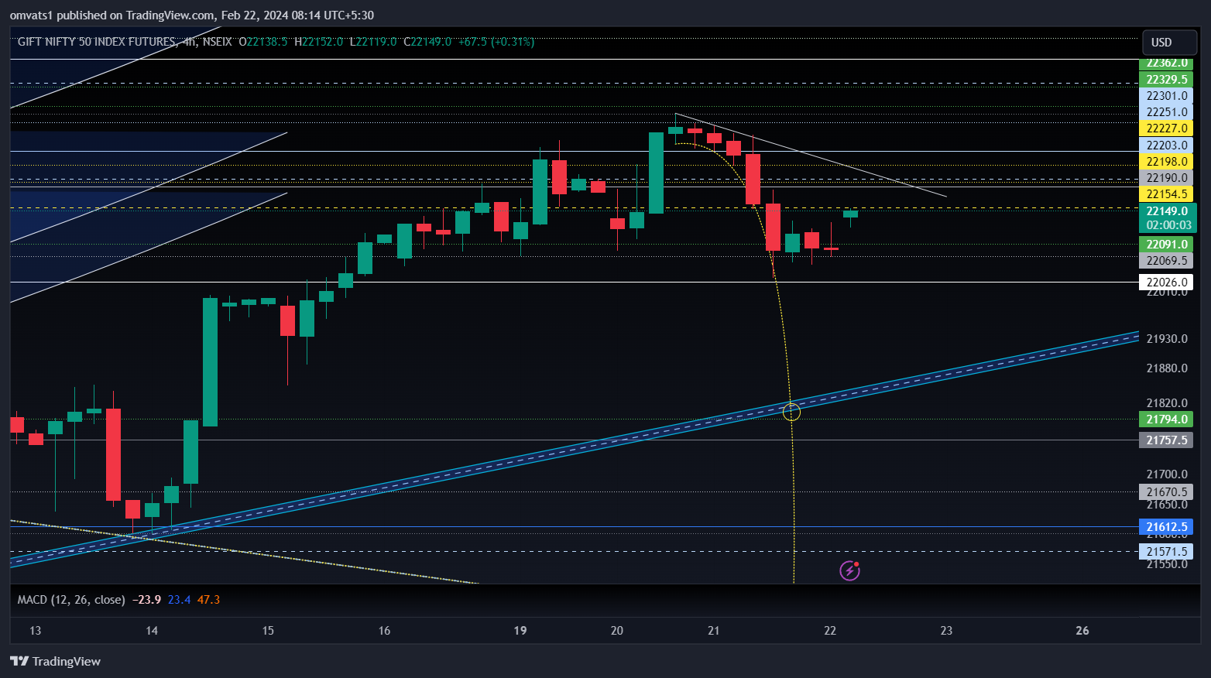Select the gray 21757.5 price label

(1166, 440)
